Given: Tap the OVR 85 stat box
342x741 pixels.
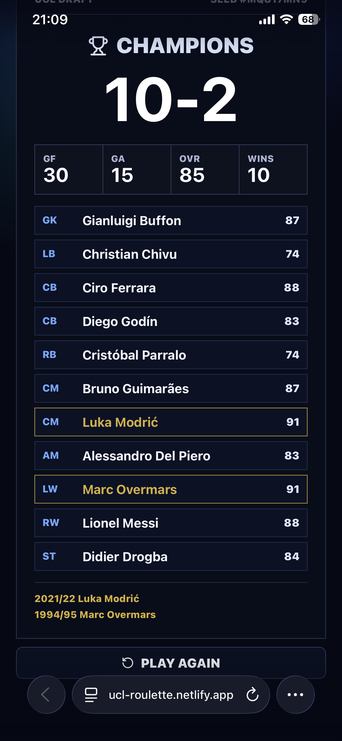Looking at the screenshot, I should [205, 170].
